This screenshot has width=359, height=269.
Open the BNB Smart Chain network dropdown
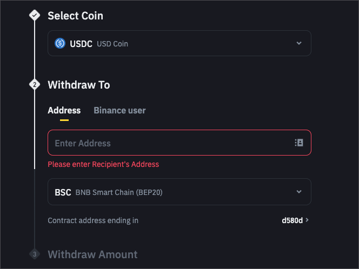click(179, 192)
